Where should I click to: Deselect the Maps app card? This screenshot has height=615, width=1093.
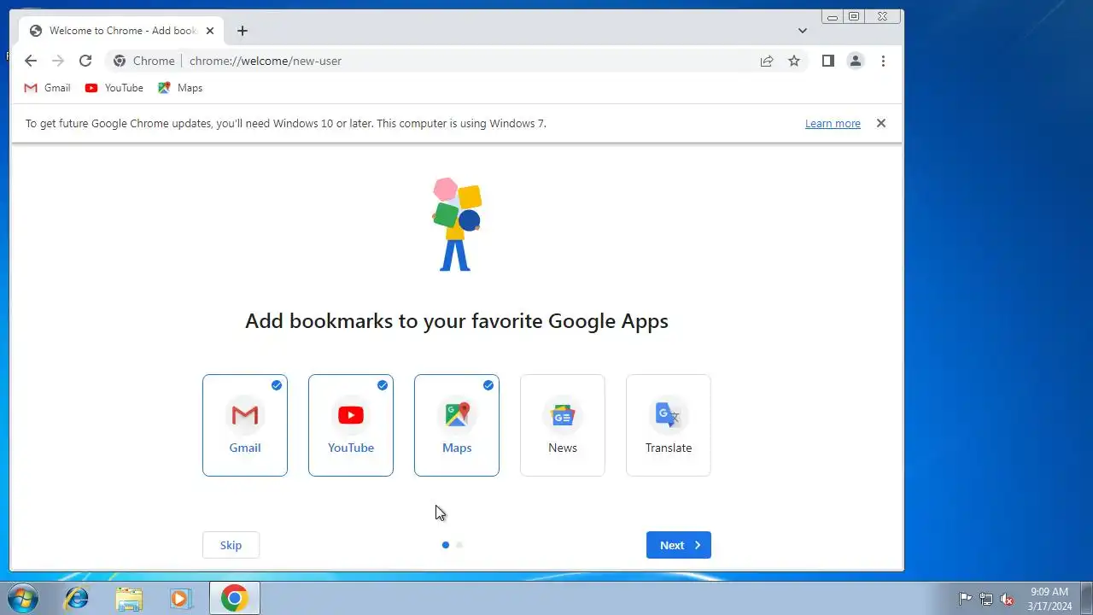tap(457, 425)
